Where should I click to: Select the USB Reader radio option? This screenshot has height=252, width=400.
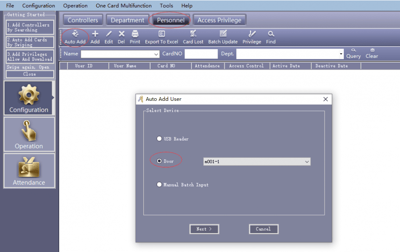tap(159, 139)
